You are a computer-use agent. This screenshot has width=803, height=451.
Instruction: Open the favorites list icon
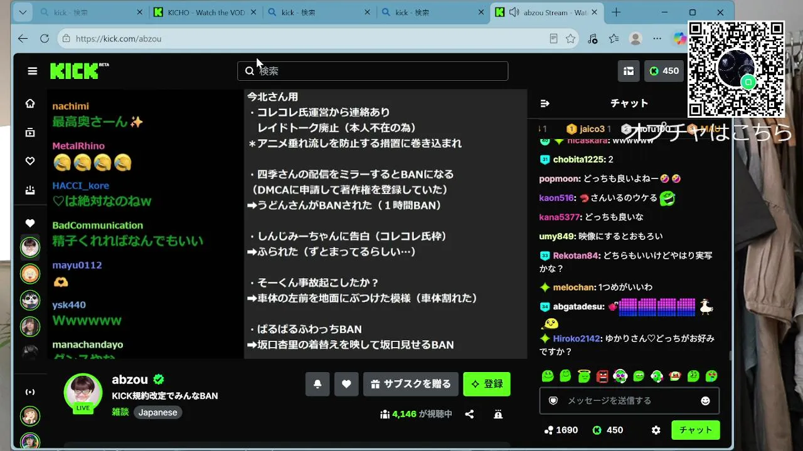(x=614, y=39)
